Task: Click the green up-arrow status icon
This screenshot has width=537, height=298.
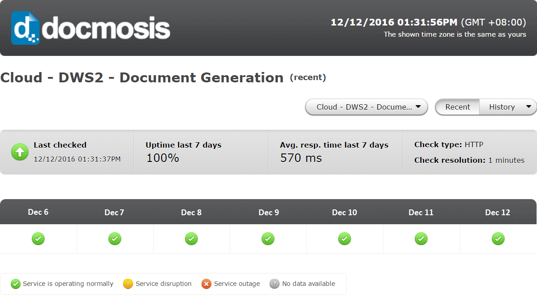Action: point(20,152)
